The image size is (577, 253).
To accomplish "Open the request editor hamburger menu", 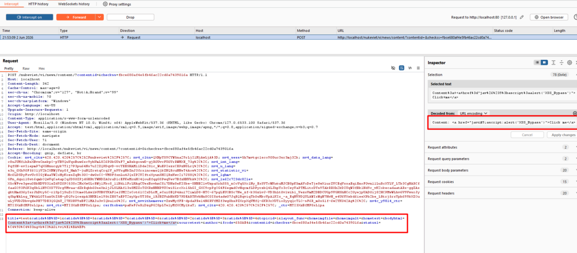I will pos(418,68).
